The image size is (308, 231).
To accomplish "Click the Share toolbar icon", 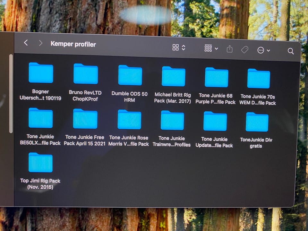I will click(x=229, y=49).
